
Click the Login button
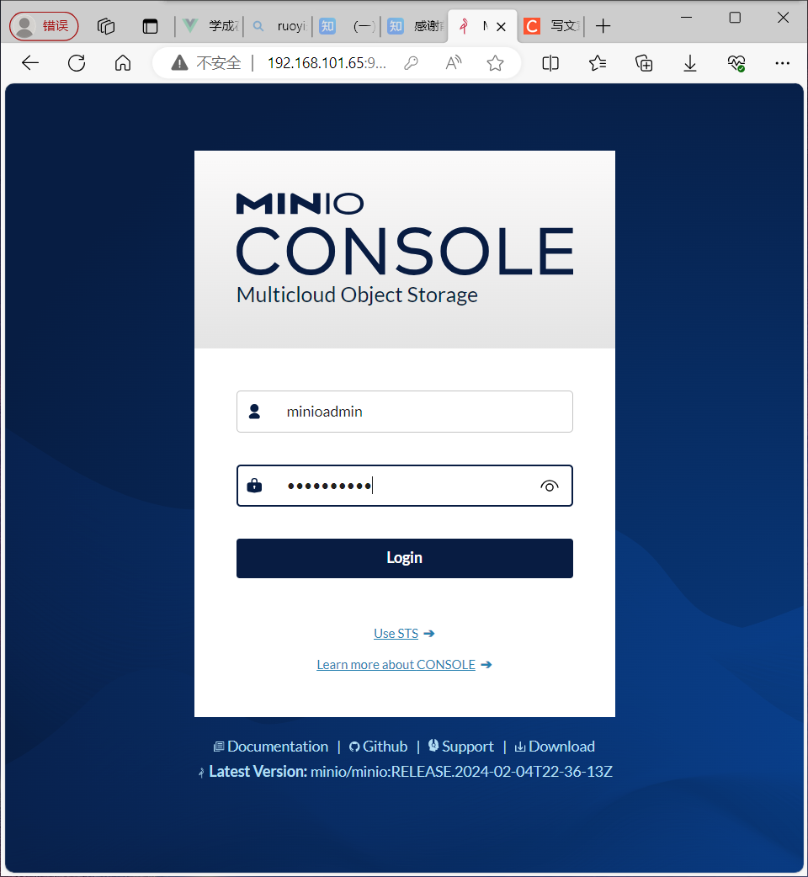[405, 558]
